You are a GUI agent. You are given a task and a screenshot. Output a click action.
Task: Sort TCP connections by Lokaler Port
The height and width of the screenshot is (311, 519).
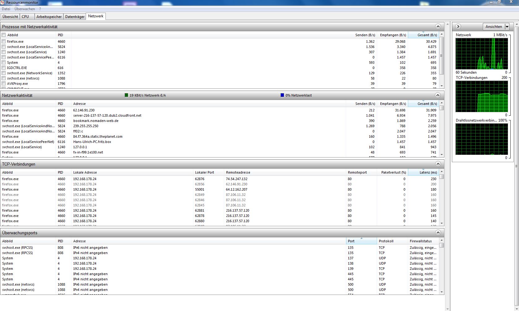(x=209, y=172)
